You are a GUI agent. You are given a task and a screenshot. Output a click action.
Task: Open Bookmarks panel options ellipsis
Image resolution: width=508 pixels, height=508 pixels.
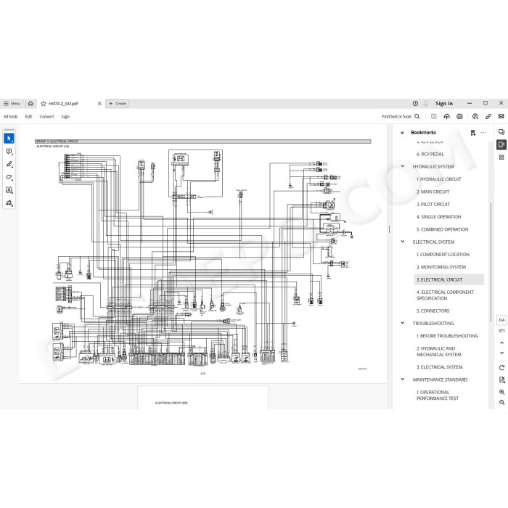tap(483, 133)
